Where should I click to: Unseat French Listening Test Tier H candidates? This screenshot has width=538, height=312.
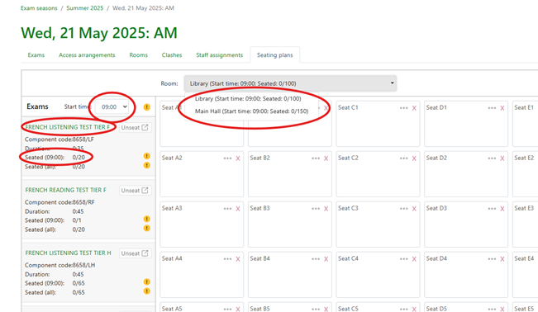click(x=135, y=253)
